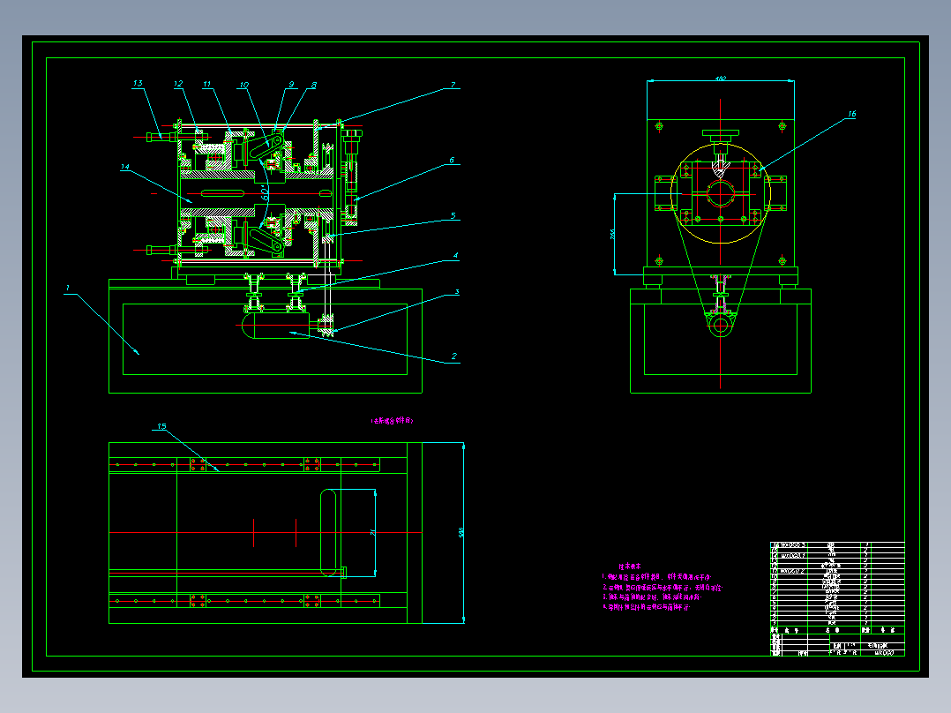
Task: Click callout number 3 label
Action: tap(457, 292)
